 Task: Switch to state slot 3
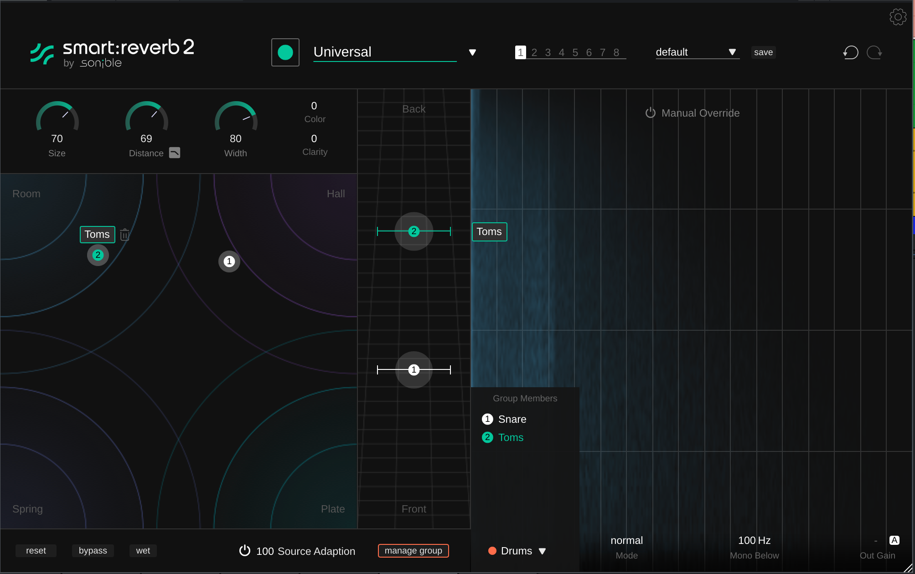click(x=548, y=53)
